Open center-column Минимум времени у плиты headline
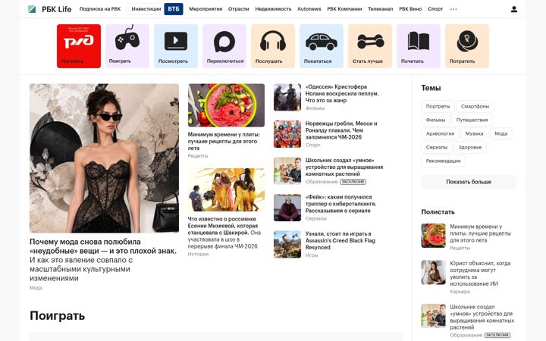The height and width of the screenshot is (341, 546). tap(224, 141)
